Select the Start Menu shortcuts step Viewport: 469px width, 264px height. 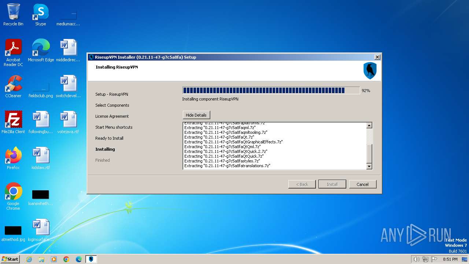pyautogui.click(x=114, y=127)
